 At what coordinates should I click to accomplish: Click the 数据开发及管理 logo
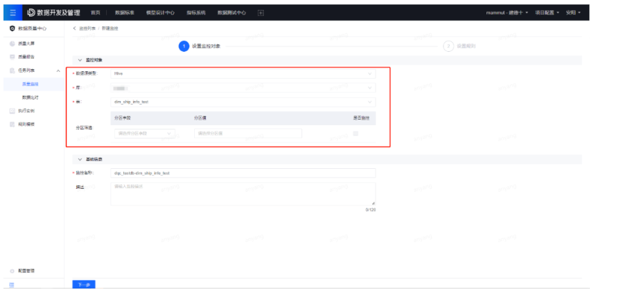53,13
